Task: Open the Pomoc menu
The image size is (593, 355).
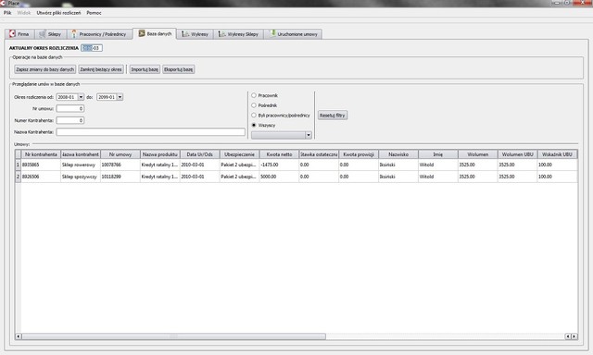Action: 94,13
